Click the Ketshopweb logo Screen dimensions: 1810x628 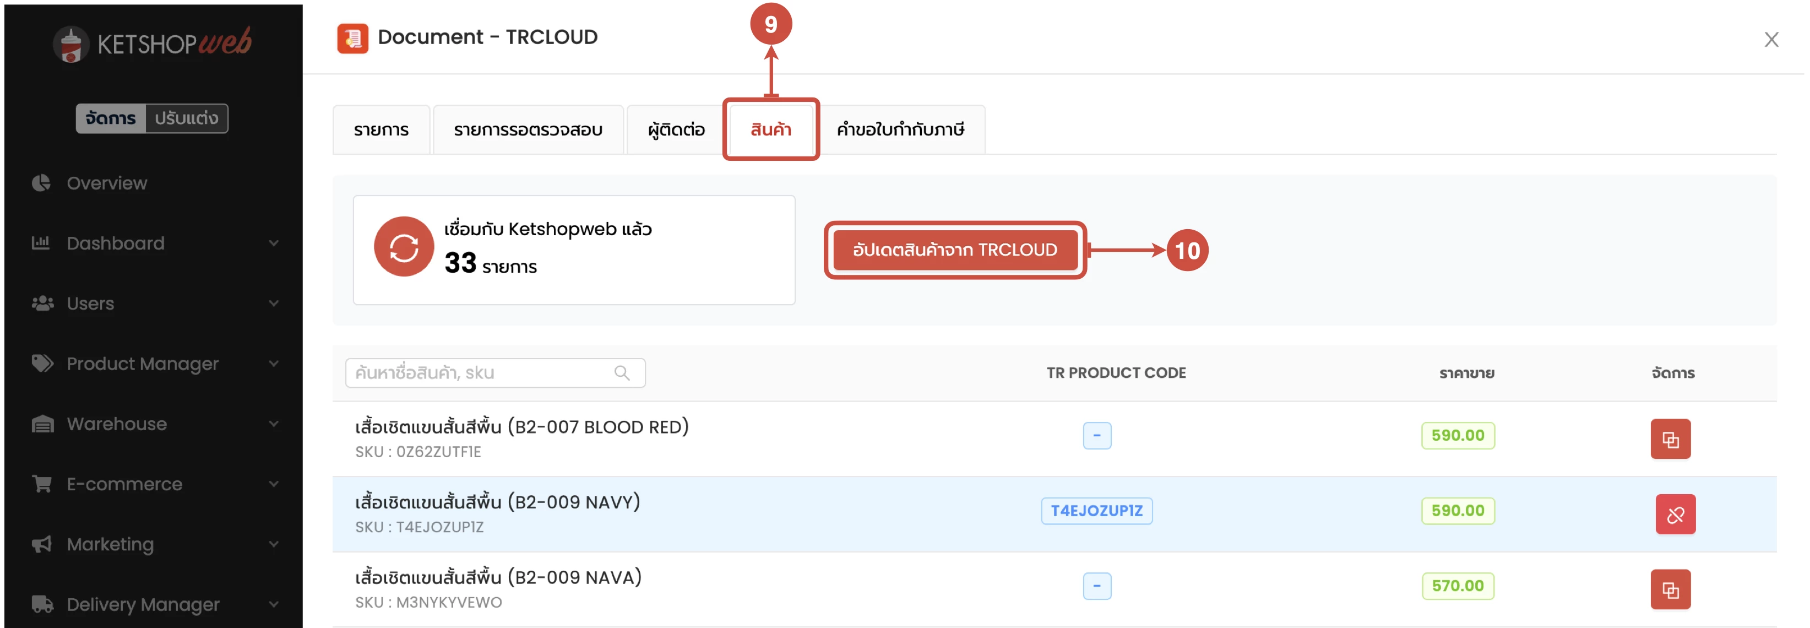click(153, 44)
